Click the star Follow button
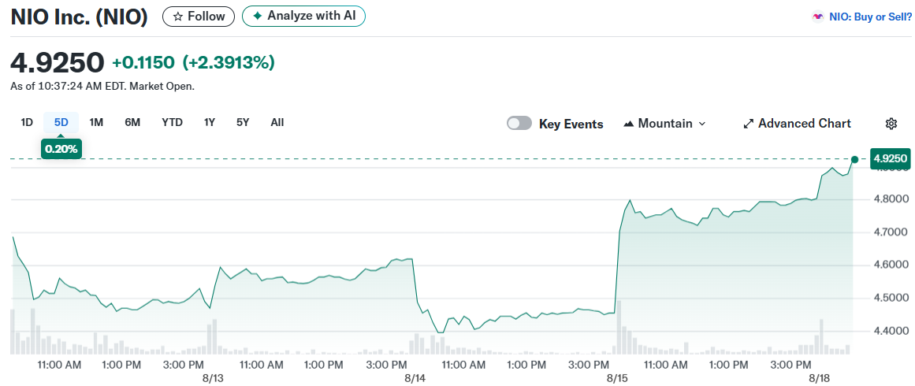Image resolution: width=915 pixels, height=386 pixels. tap(199, 17)
